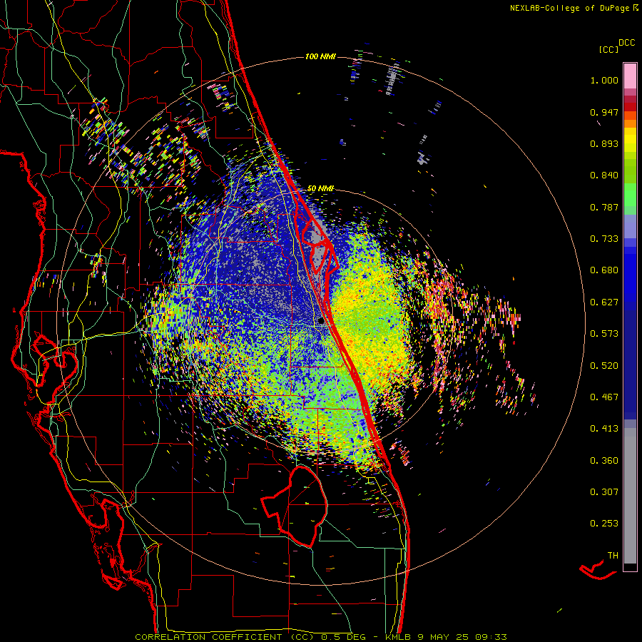This screenshot has height=642, width=642.
Task: Select the 0.840 scale value
Action: [x=604, y=175]
